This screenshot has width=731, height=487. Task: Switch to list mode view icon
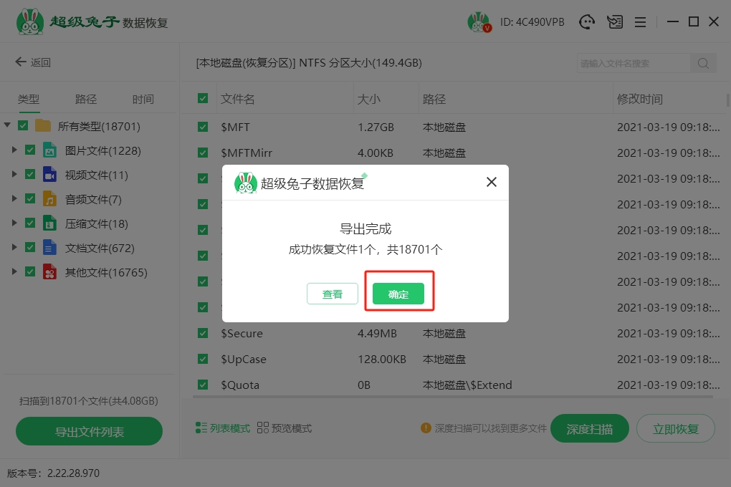point(202,428)
